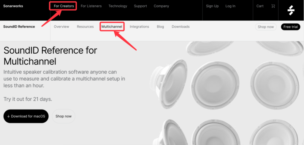Screen dimensions: 304x145
Task: Open the shopping cart icon
Action: tap(273, 6)
